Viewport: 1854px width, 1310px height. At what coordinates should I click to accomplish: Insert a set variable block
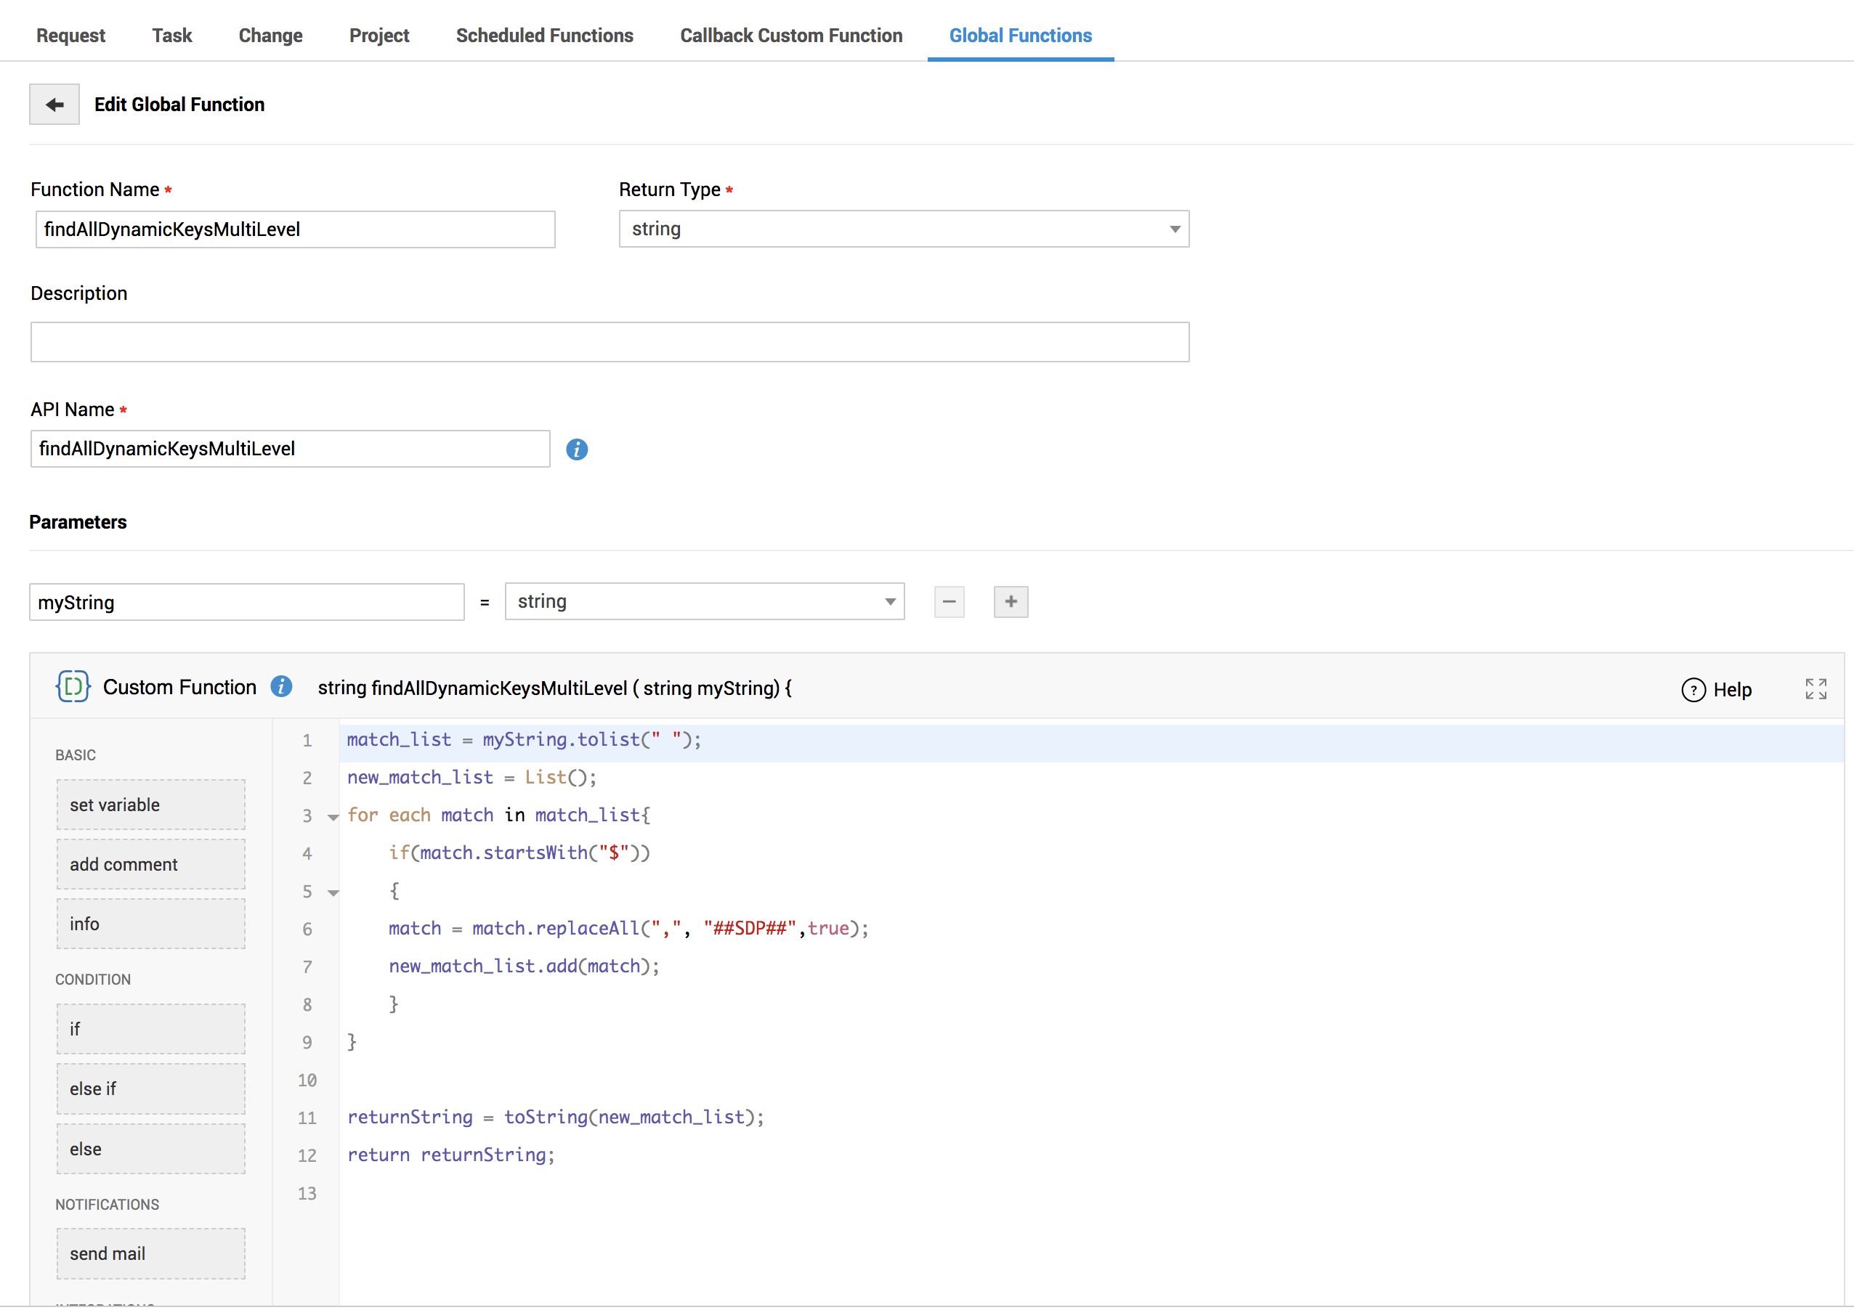point(151,805)
